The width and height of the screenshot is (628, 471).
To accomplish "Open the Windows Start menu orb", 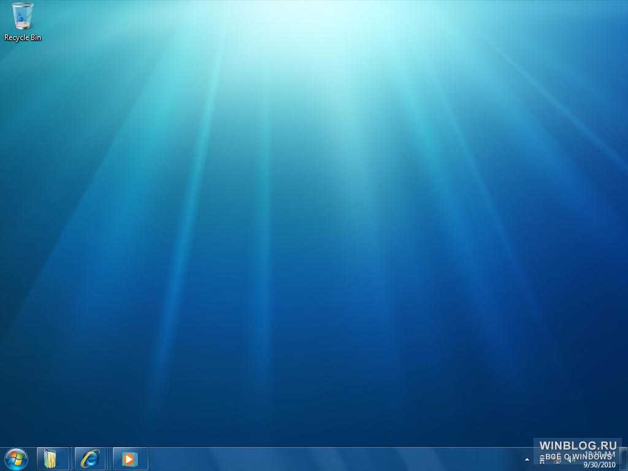I will click(16, 459).
